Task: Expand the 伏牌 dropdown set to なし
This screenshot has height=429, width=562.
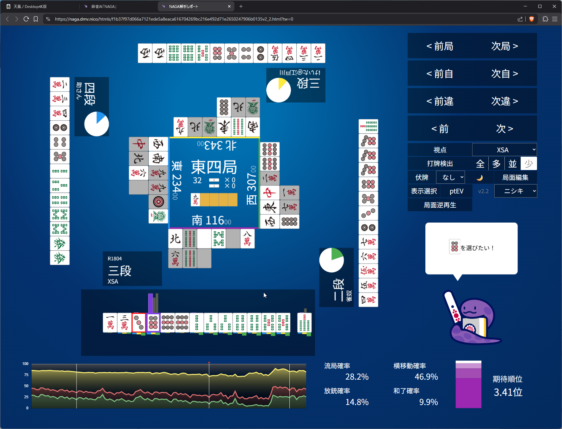Action: point(450,177)
